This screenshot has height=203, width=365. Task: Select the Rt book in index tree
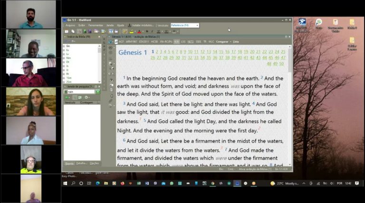pyautogui.click(x=67, y=74)
